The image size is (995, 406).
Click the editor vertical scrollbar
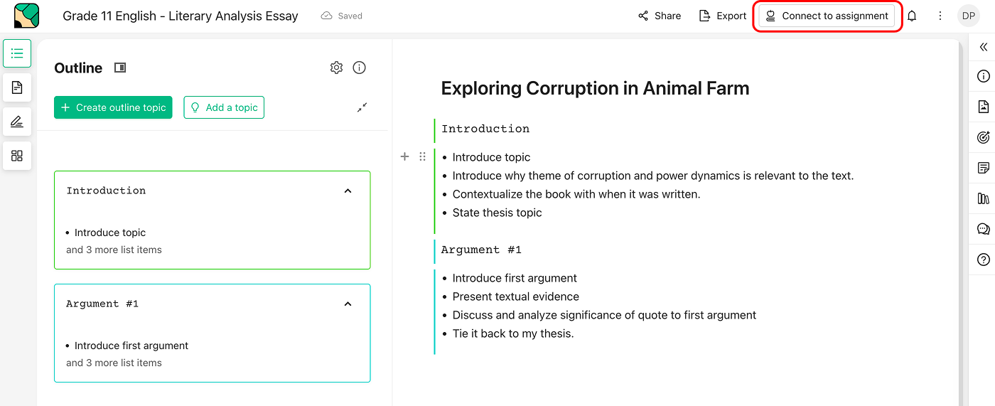pos(962,223)
